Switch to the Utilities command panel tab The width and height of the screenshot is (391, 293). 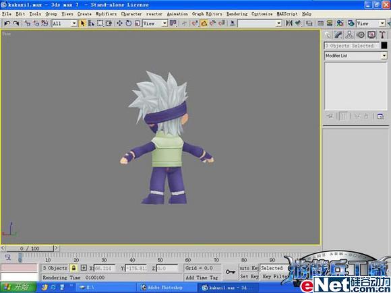click(x=382, y=35)
